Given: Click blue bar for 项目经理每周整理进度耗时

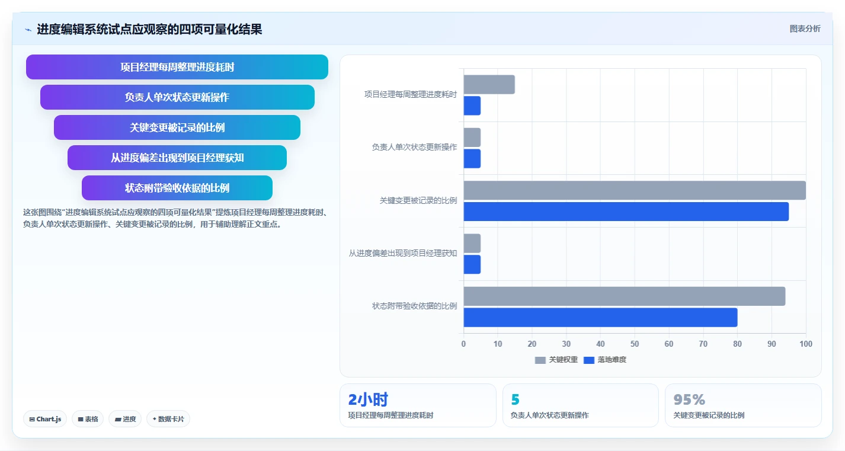Looking at the screenshot, I should point(472,105).
